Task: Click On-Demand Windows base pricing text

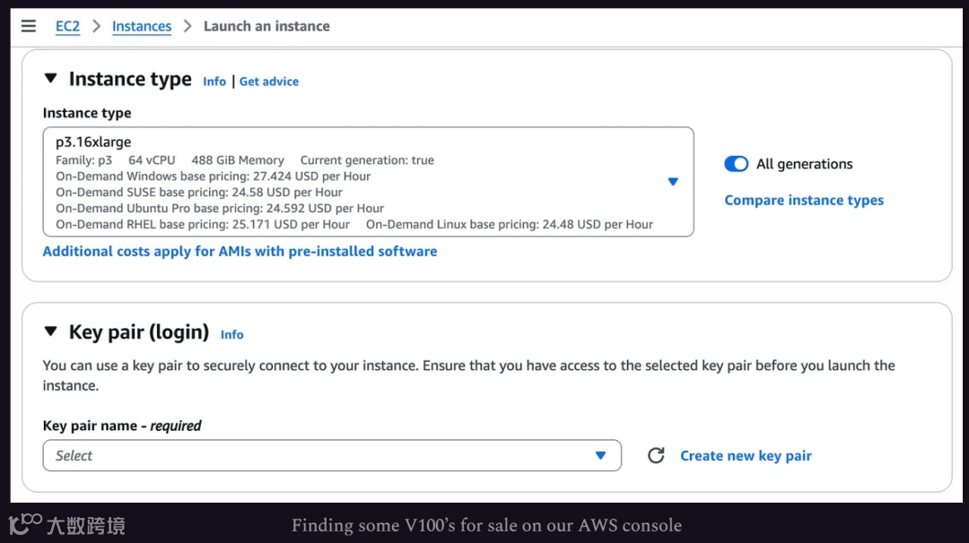Action: pos(214,176)
